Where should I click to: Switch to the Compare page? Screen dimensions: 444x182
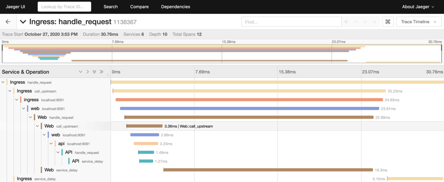pos(139,7)
